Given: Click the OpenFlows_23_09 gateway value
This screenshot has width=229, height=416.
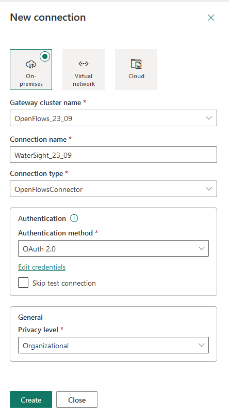Looking at the screenshot, I should pyautogui.click(x=43, y=118).
